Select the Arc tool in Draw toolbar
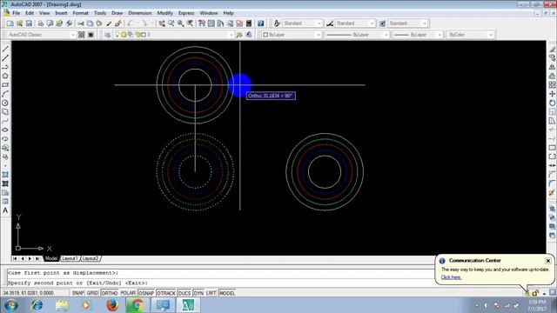Image resolution: width=557 pixels, height=313 pixels. point(5,94)
